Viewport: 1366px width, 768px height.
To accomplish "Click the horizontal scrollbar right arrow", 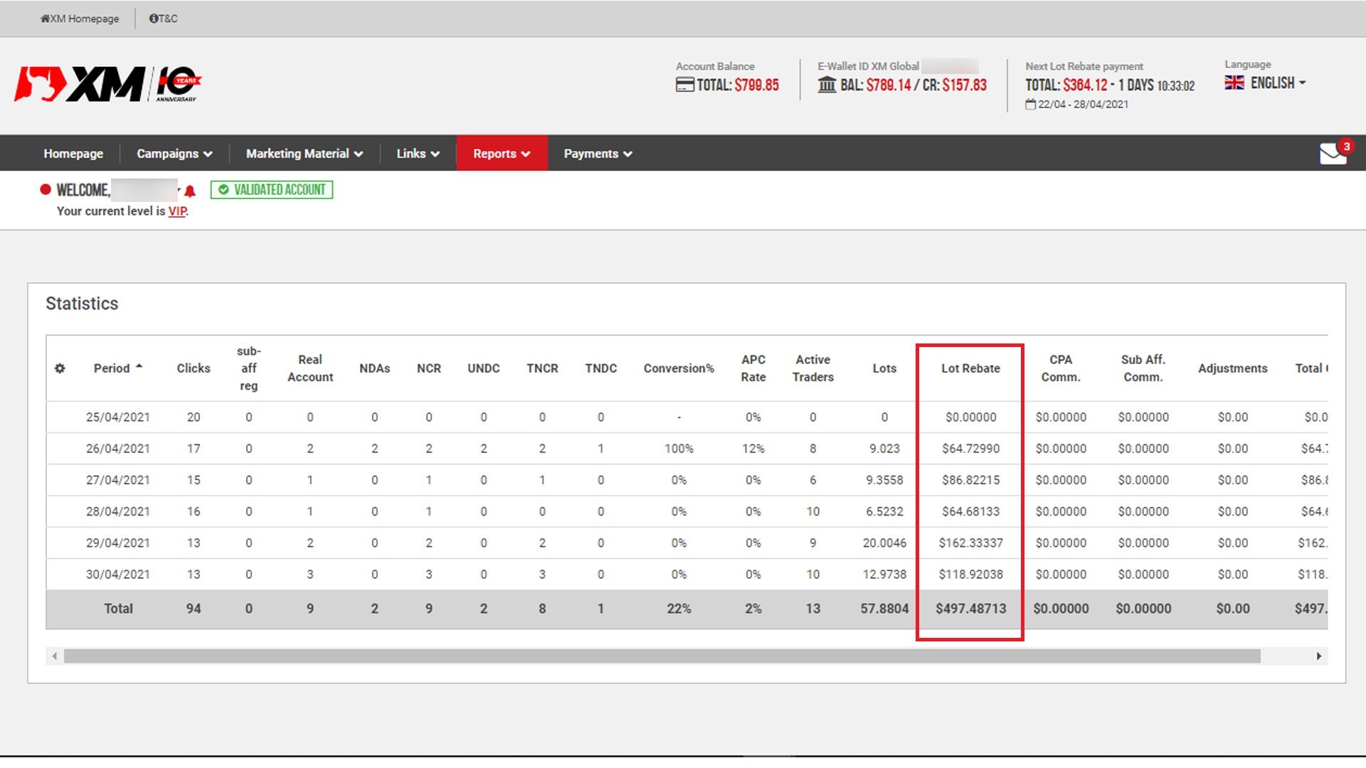I will click(x=1318, y=656).
